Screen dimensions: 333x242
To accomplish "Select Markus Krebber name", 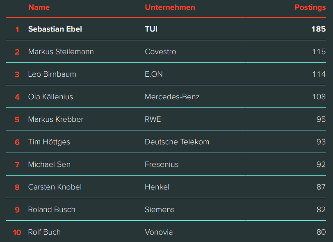I will coord(56,119).
